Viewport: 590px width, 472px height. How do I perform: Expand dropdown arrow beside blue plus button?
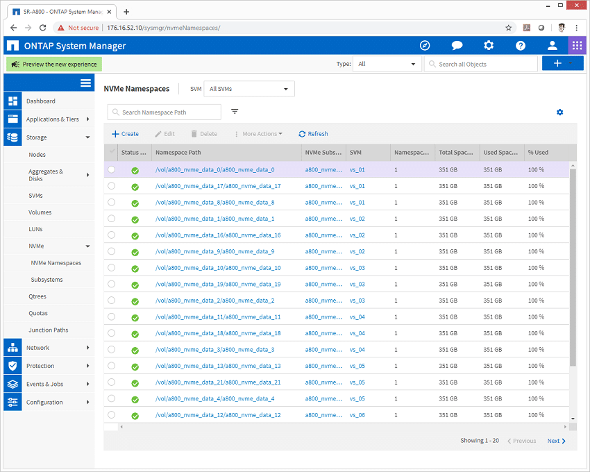[571, 63]
